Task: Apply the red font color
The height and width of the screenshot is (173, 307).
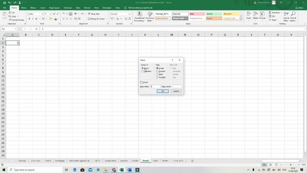Action: pos(56,19)
